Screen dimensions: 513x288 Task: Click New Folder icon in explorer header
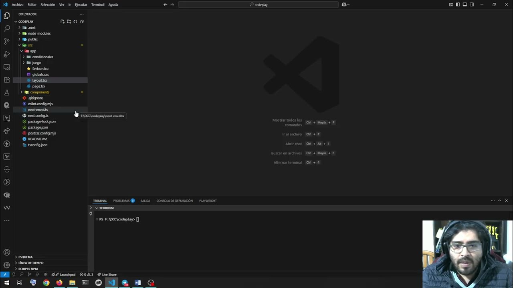click(69, 22)
